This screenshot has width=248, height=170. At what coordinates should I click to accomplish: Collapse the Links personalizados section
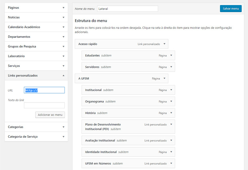click(x=64, y=75)
